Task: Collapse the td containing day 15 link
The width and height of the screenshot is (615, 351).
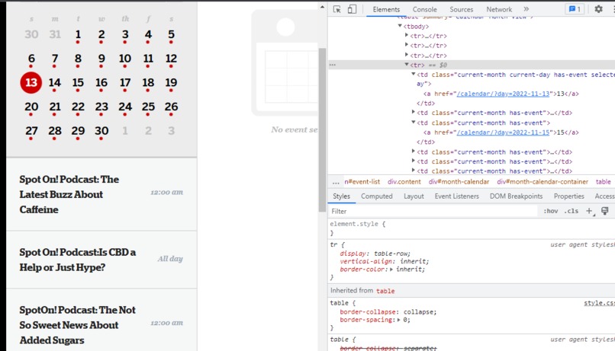Action: [413, 123]
